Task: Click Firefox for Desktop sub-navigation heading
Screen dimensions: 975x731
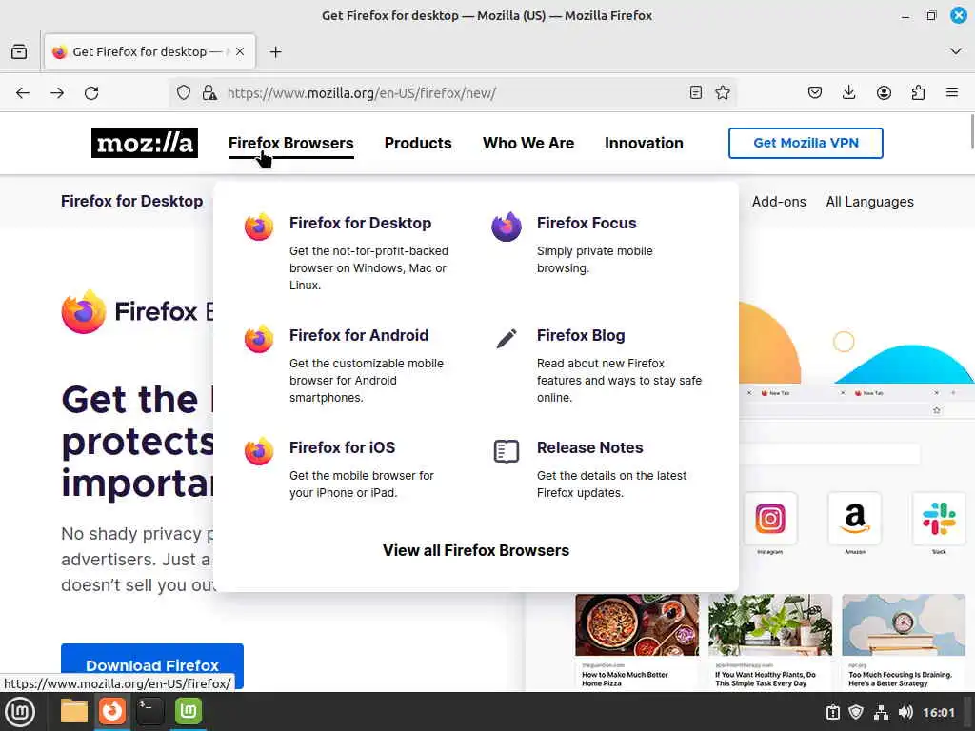Action: pos(131,202)
